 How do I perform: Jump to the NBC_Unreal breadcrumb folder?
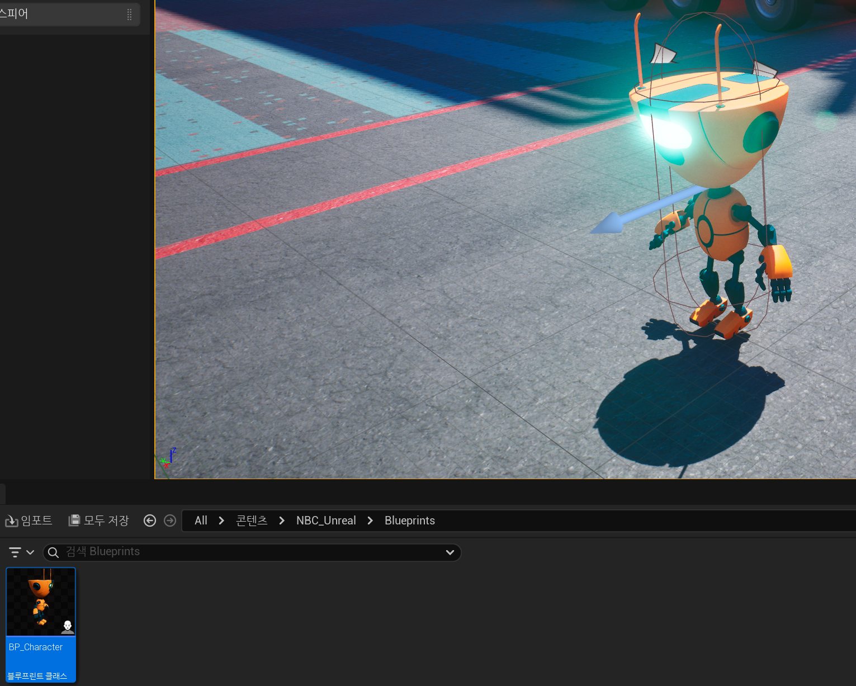326,521
